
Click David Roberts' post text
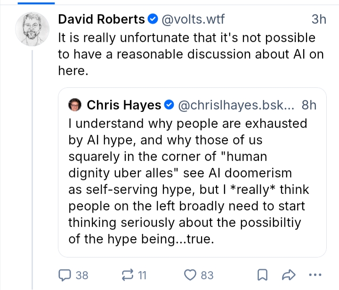[x=188, y=54]
